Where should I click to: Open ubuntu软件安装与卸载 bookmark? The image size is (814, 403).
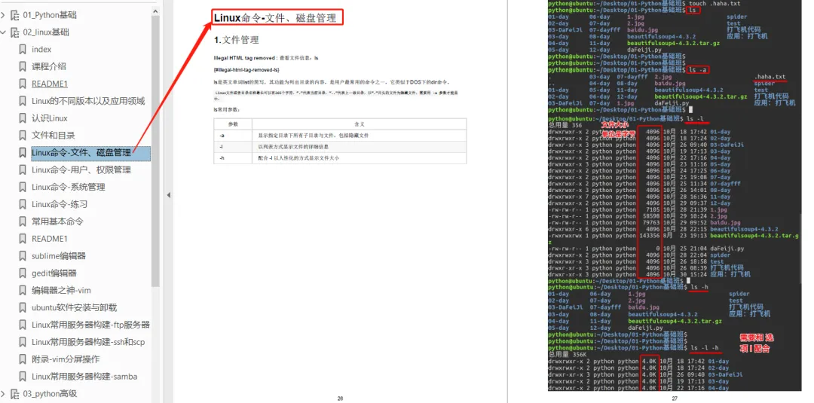[x=74, y=307]
